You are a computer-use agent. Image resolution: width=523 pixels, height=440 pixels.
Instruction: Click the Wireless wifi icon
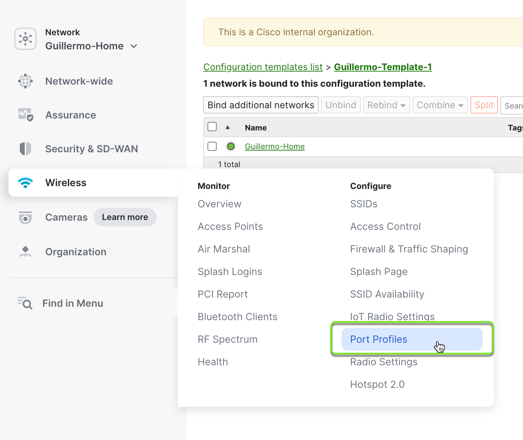25,183
